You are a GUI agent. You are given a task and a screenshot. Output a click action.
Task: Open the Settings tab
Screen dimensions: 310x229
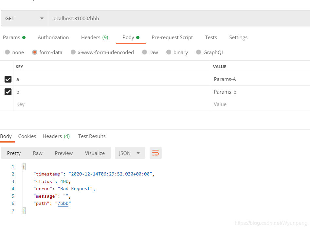coord(238,38)
